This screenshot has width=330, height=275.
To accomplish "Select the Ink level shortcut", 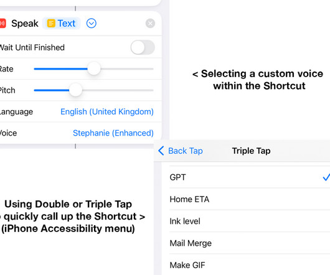I will 250,221.
